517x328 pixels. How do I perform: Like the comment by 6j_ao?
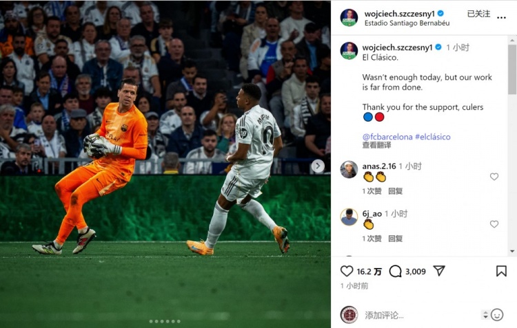click(494, 224)
